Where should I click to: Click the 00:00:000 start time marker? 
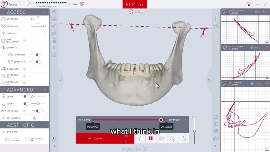pos(93,127)
